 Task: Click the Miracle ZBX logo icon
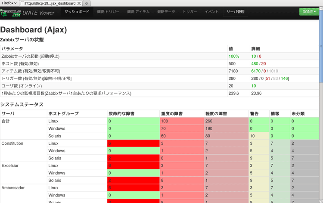point(10,12)
